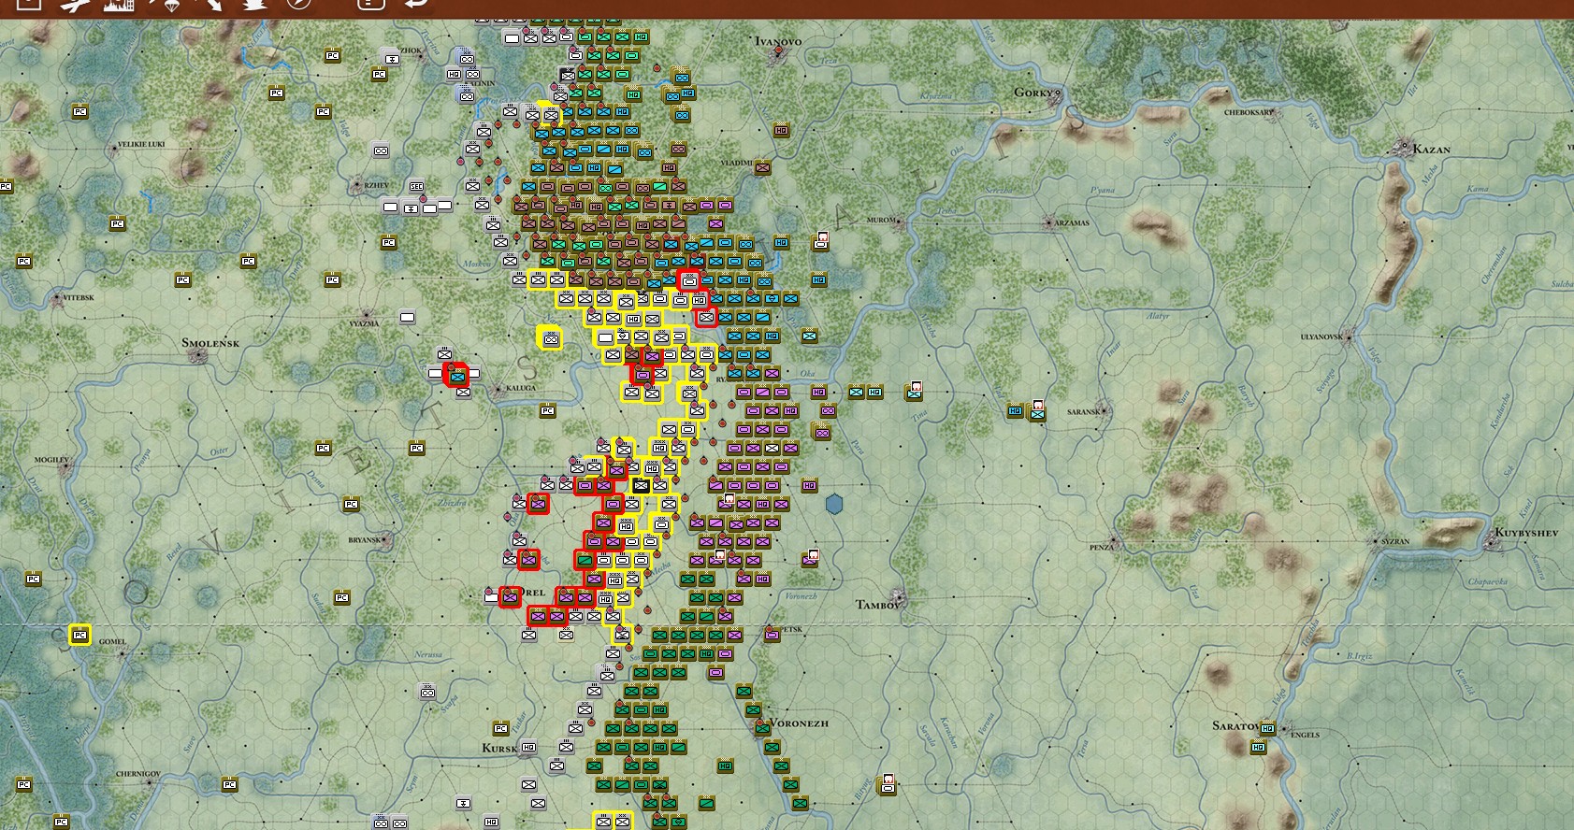Click the Murom town label
Viewport: 1574px width, 830px height.
pos(881,221)
